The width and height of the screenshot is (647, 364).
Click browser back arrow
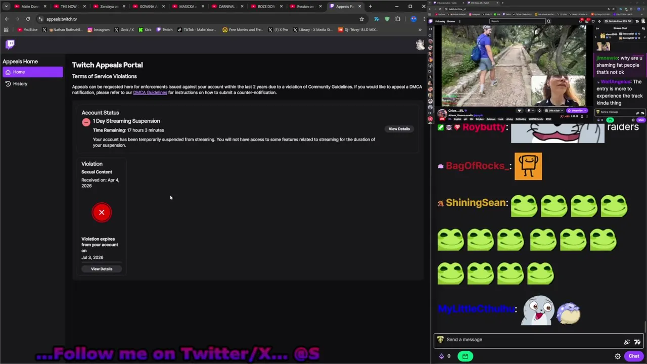click(x=7, y=19)
